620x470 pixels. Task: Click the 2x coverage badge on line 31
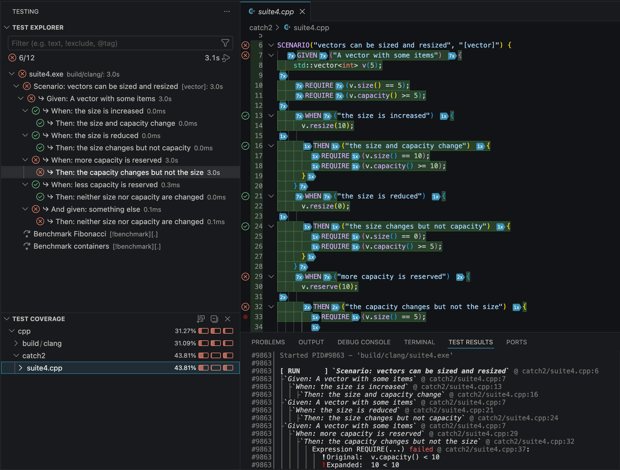283,297
